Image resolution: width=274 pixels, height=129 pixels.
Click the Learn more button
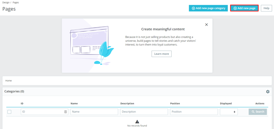[x=162, y=54]
